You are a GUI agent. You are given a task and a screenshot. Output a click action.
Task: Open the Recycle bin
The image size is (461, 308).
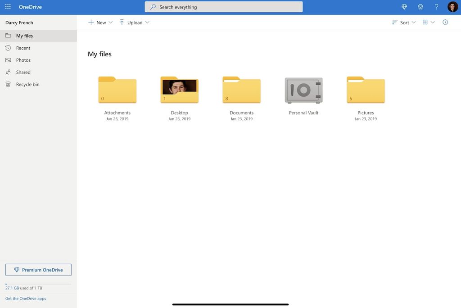click(28, 84)
